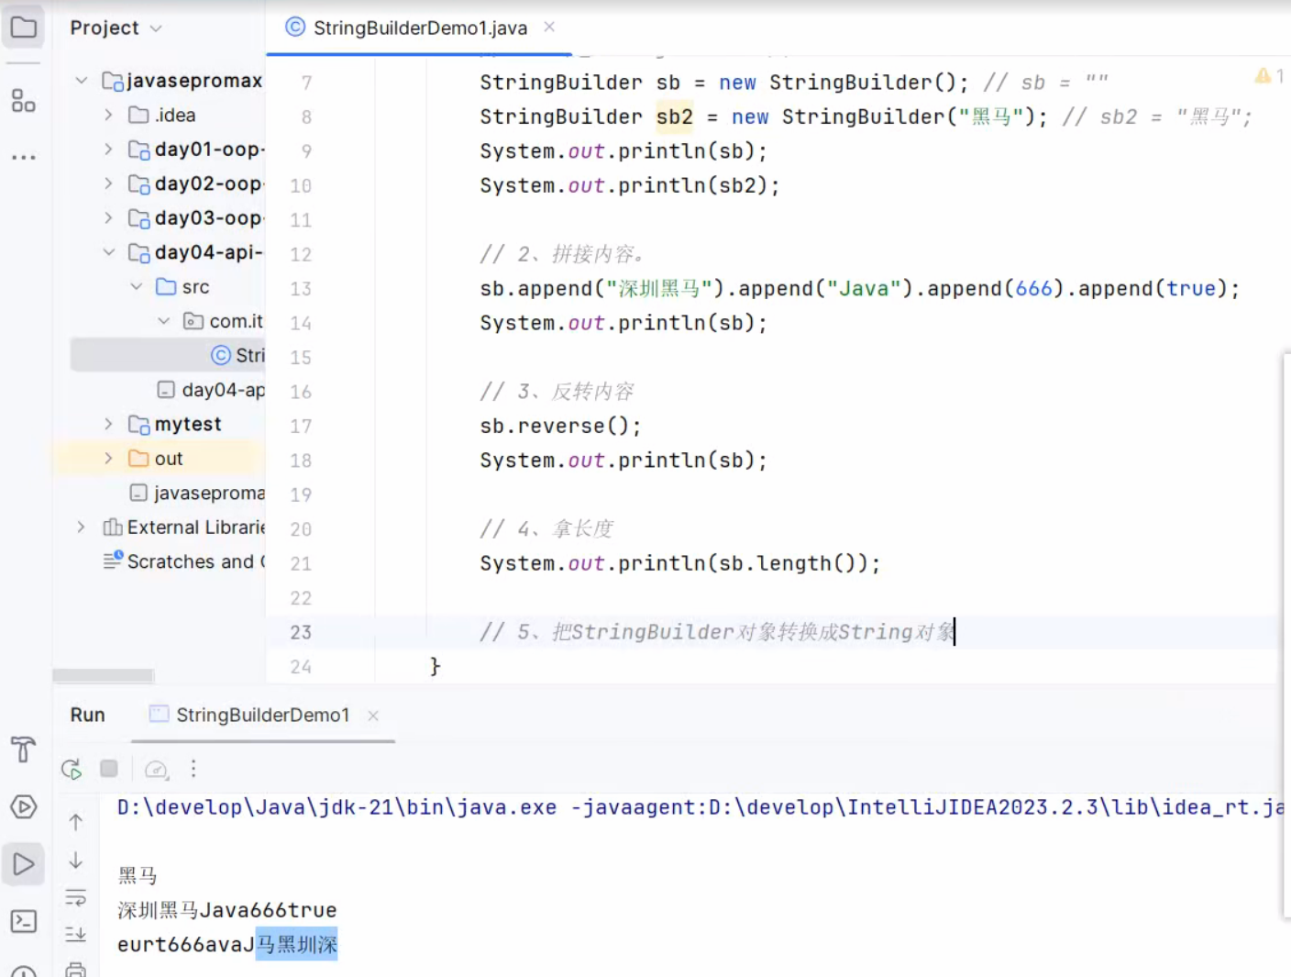Click the Project view folder icon

pos(23,26)
